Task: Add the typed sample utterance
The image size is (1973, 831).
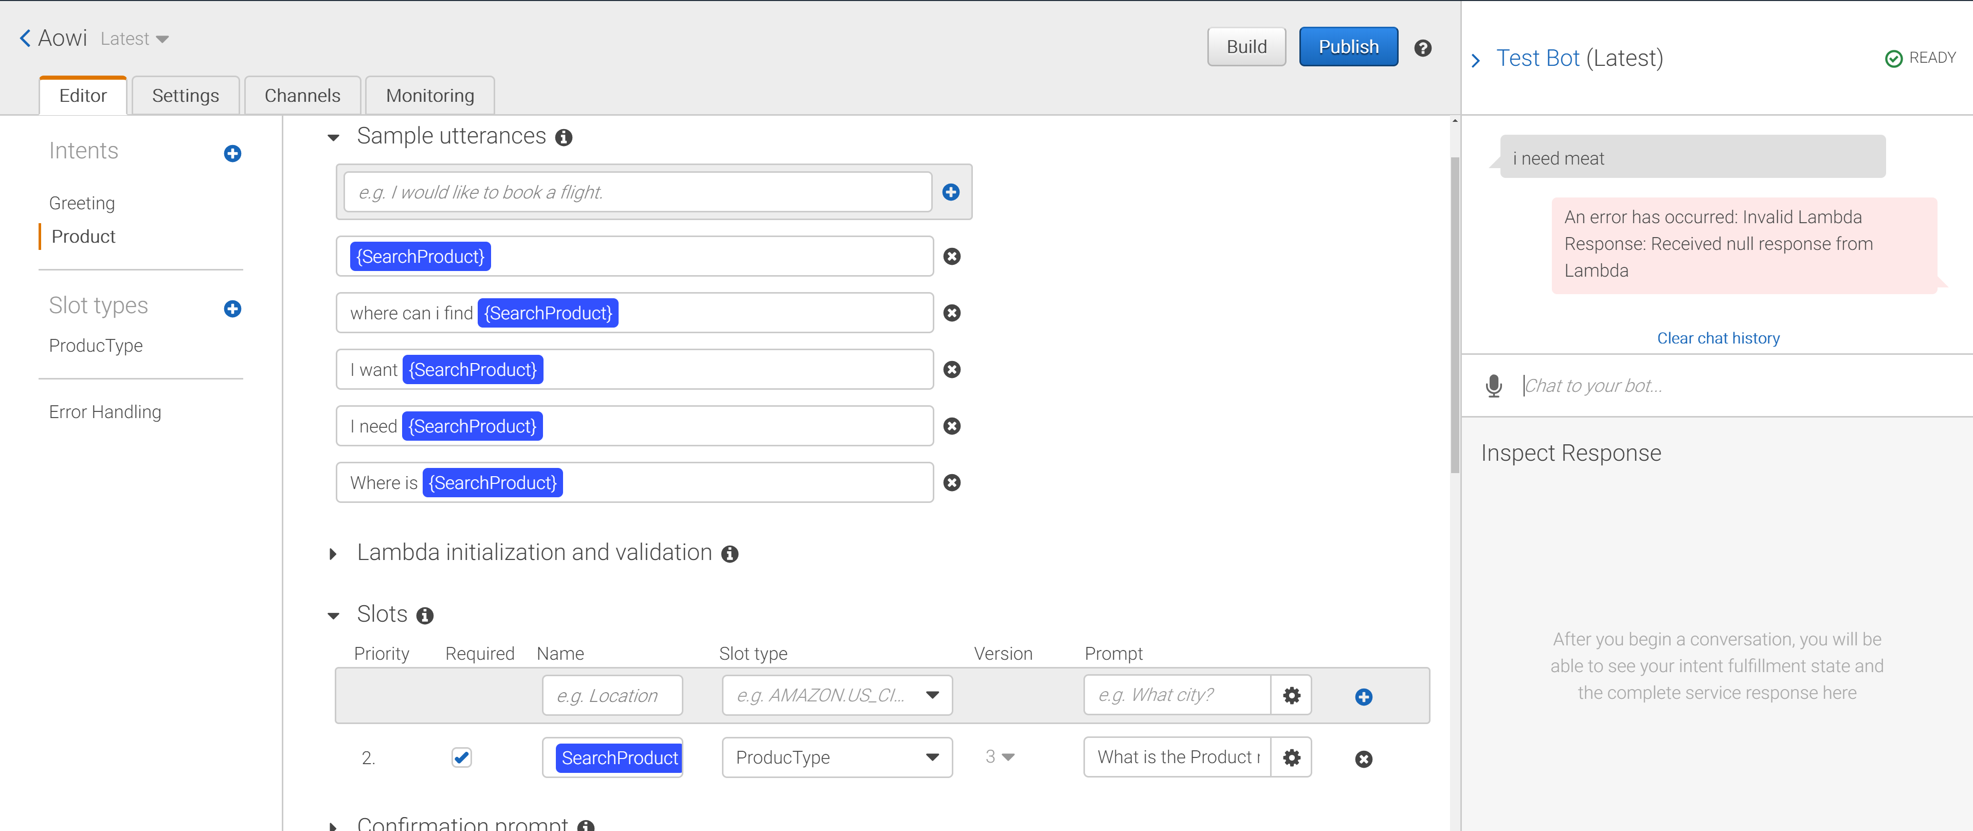Action: [x=950, y=192]
